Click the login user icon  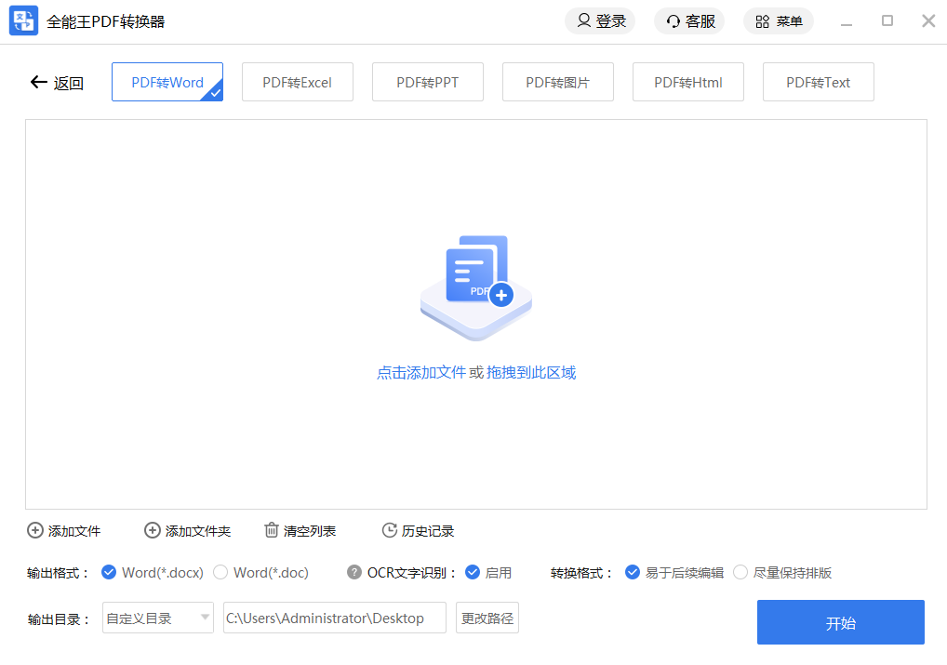pos(584,20)
